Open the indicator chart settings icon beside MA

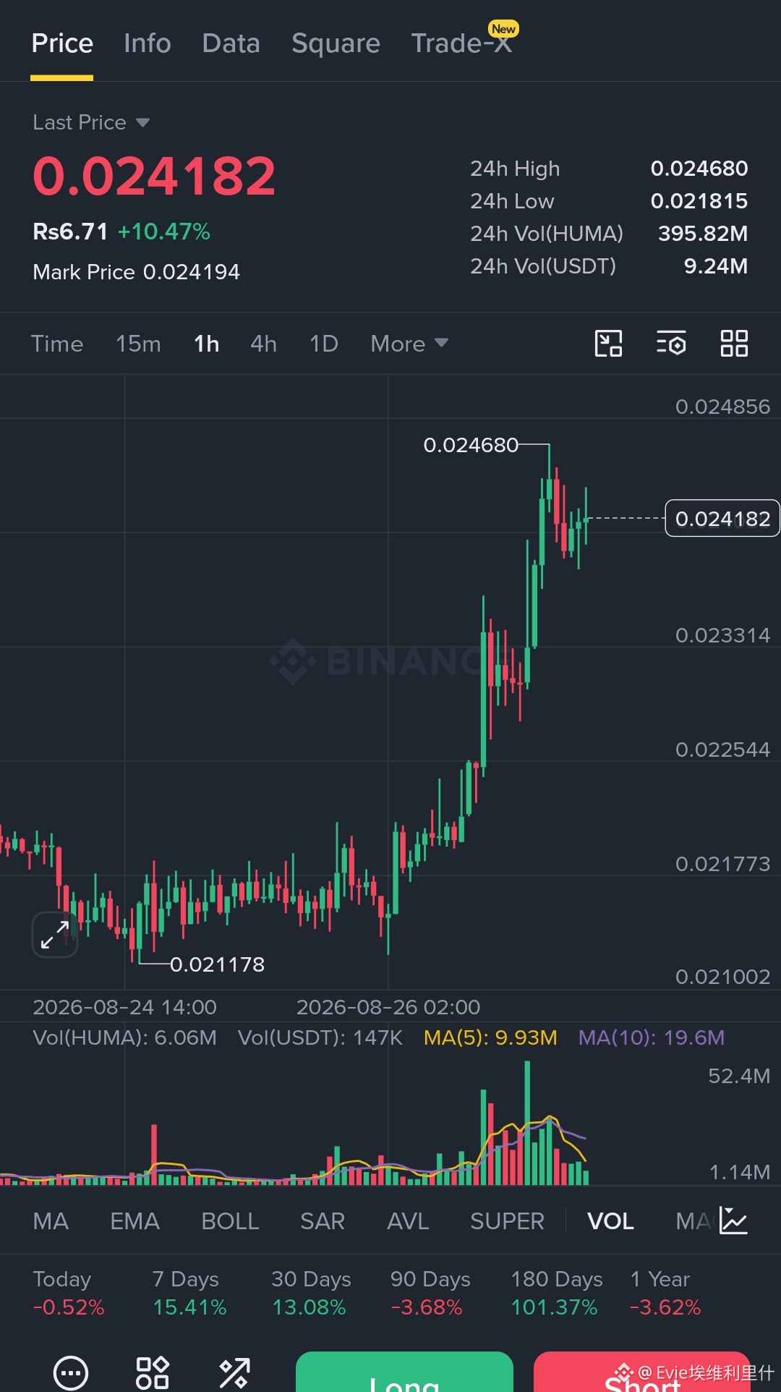pyautogui.click(x=733, y=1221)
